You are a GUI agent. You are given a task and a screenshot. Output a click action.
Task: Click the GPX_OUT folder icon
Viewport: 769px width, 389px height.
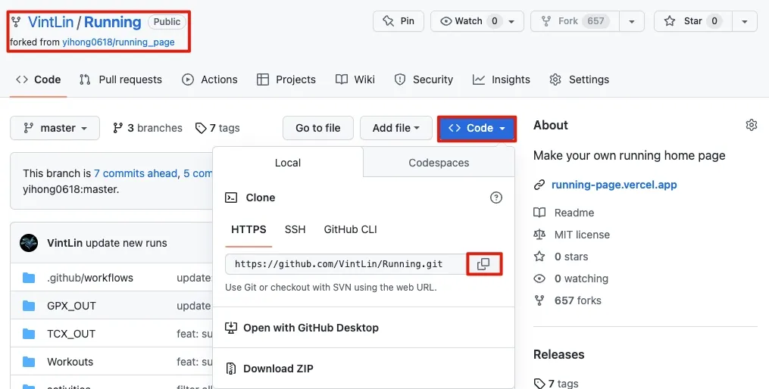pyautogui.click(x=29, y=306)
